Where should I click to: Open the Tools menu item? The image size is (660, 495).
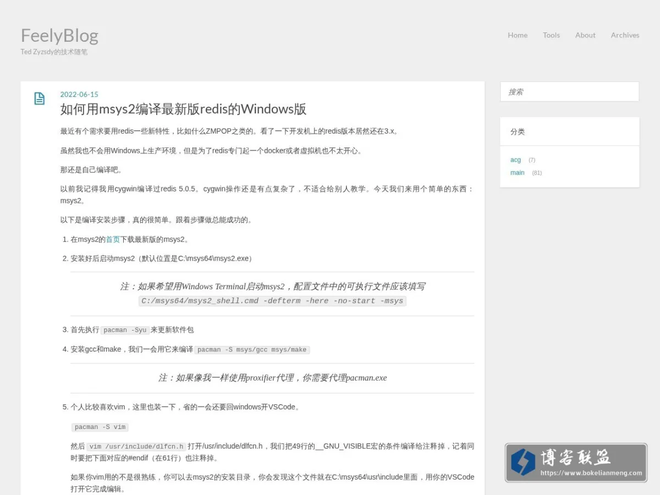tap(551, 35)
